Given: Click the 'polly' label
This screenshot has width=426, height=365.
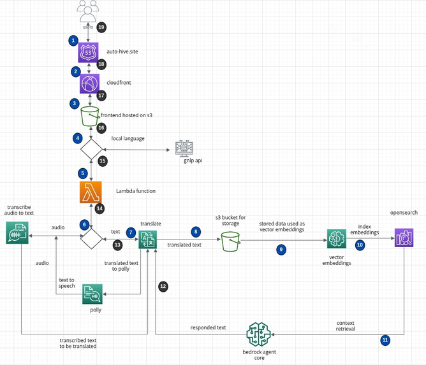Looking at the screenshot, I should point(96,310).
